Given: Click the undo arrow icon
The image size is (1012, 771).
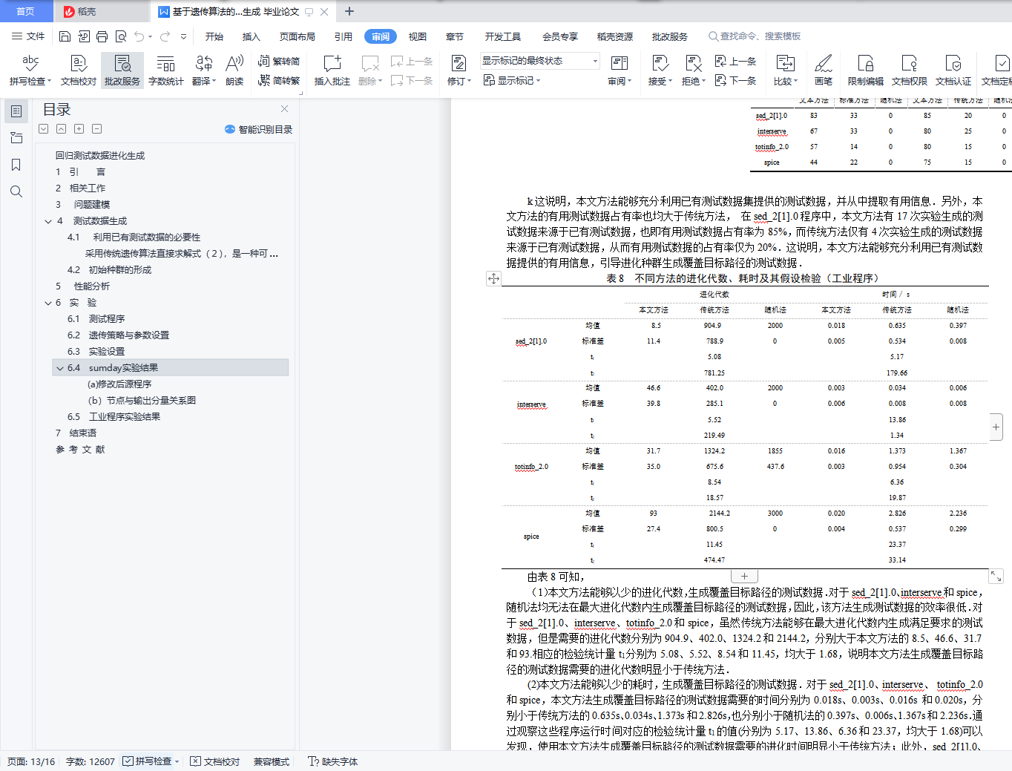Looking at the screenshot, I should coord(139,36).
